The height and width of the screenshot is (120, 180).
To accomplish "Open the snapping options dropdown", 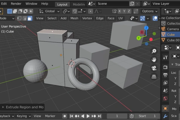I will [82, 11].
